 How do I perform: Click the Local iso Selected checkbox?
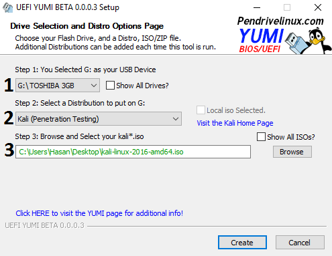click(x=201, y=110)
